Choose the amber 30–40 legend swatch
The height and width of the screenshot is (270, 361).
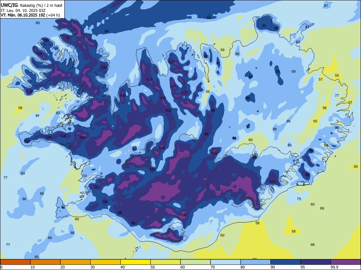click(105, 262)
